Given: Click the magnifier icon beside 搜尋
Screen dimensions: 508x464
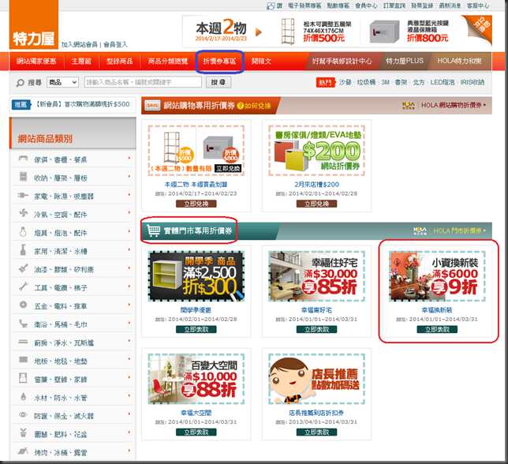Looking at the screenshot, I should tap(20, 83).
